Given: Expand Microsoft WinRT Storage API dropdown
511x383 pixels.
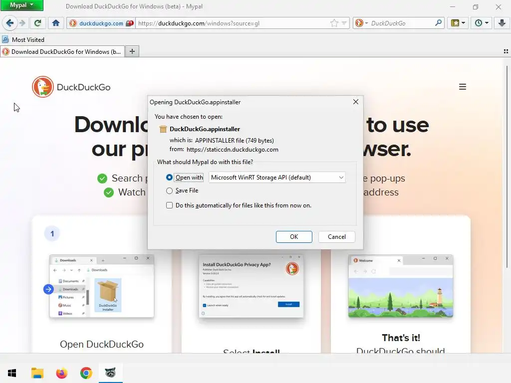Looking at the screenshot, I should click(277, 178).
